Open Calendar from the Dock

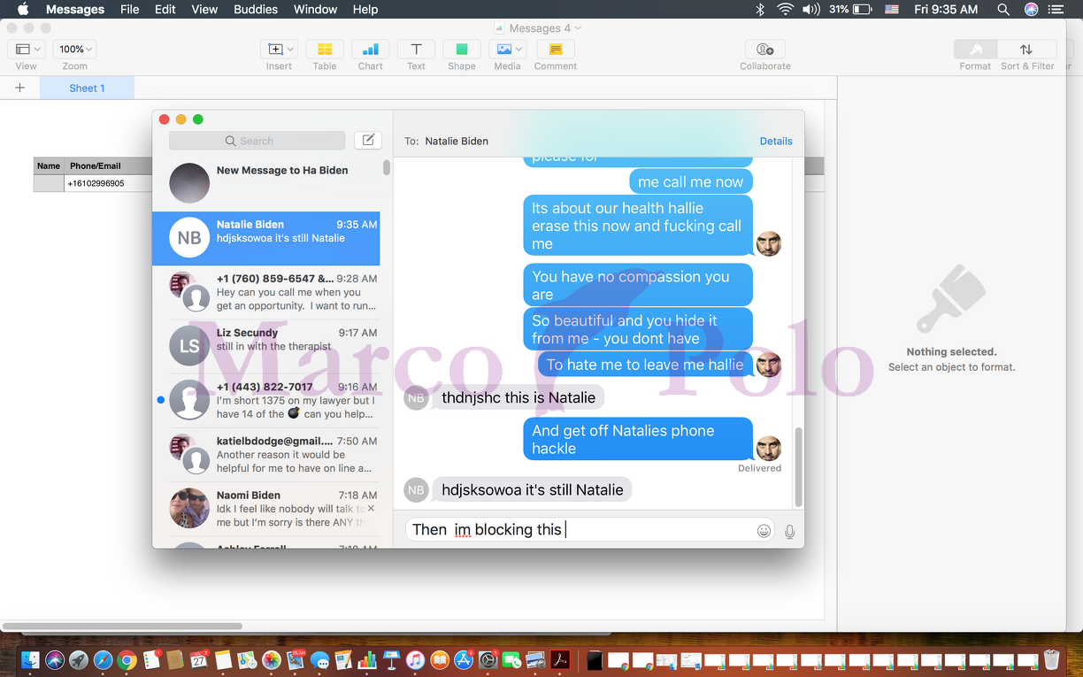(x=199, y=659)
